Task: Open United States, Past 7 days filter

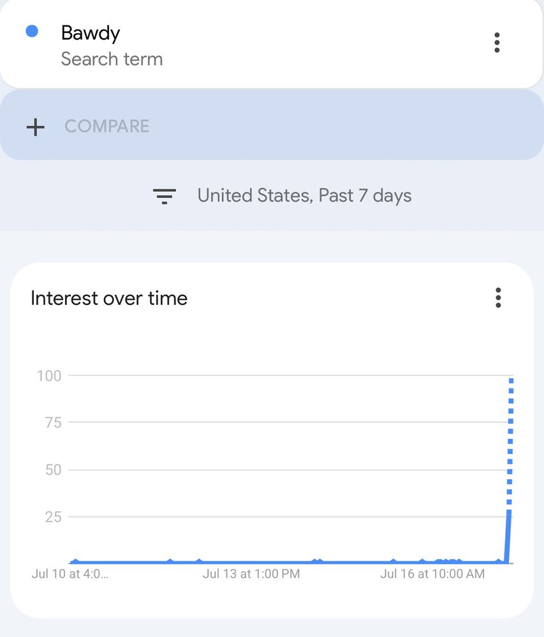Action: pos(304,196)
